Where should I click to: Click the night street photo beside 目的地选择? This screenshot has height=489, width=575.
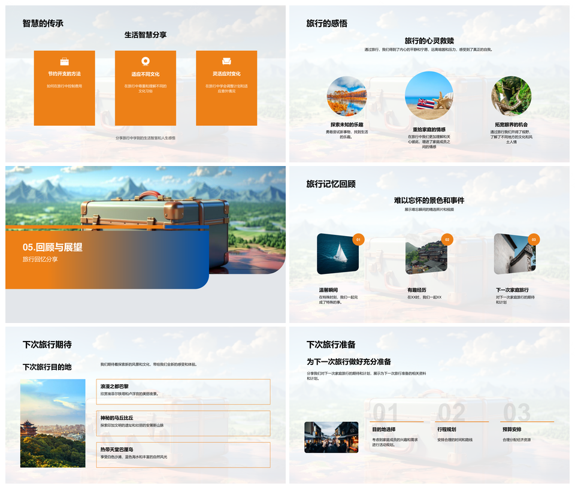331,437
